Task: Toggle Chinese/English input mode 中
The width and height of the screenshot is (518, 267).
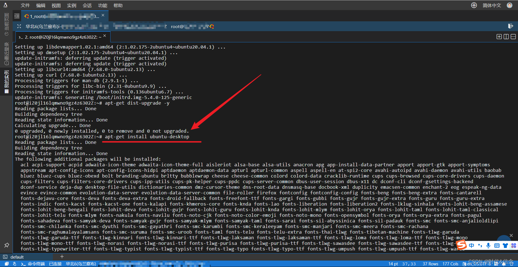Action: pyautogui.click(x=472, y=246)
